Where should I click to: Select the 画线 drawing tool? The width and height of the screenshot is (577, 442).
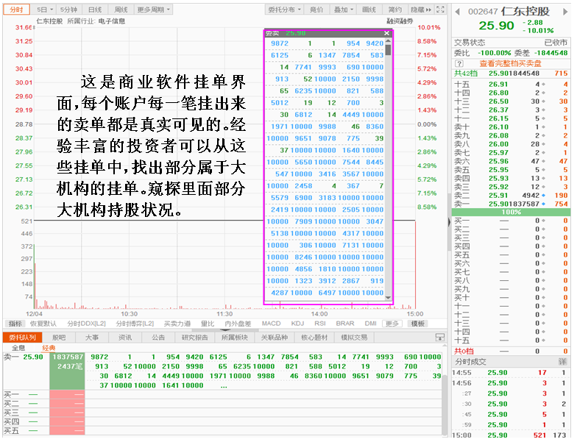point(369,10)
